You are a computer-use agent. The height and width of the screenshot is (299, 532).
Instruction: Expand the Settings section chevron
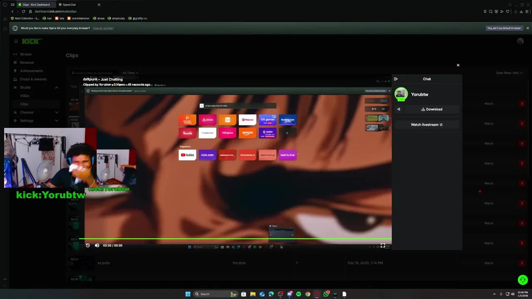[x=57, y=121]
